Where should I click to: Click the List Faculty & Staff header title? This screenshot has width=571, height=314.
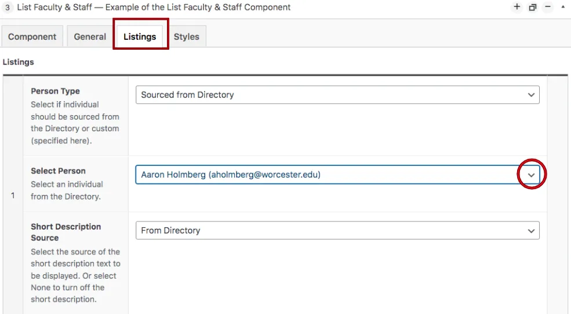click(x=154, y=8)
